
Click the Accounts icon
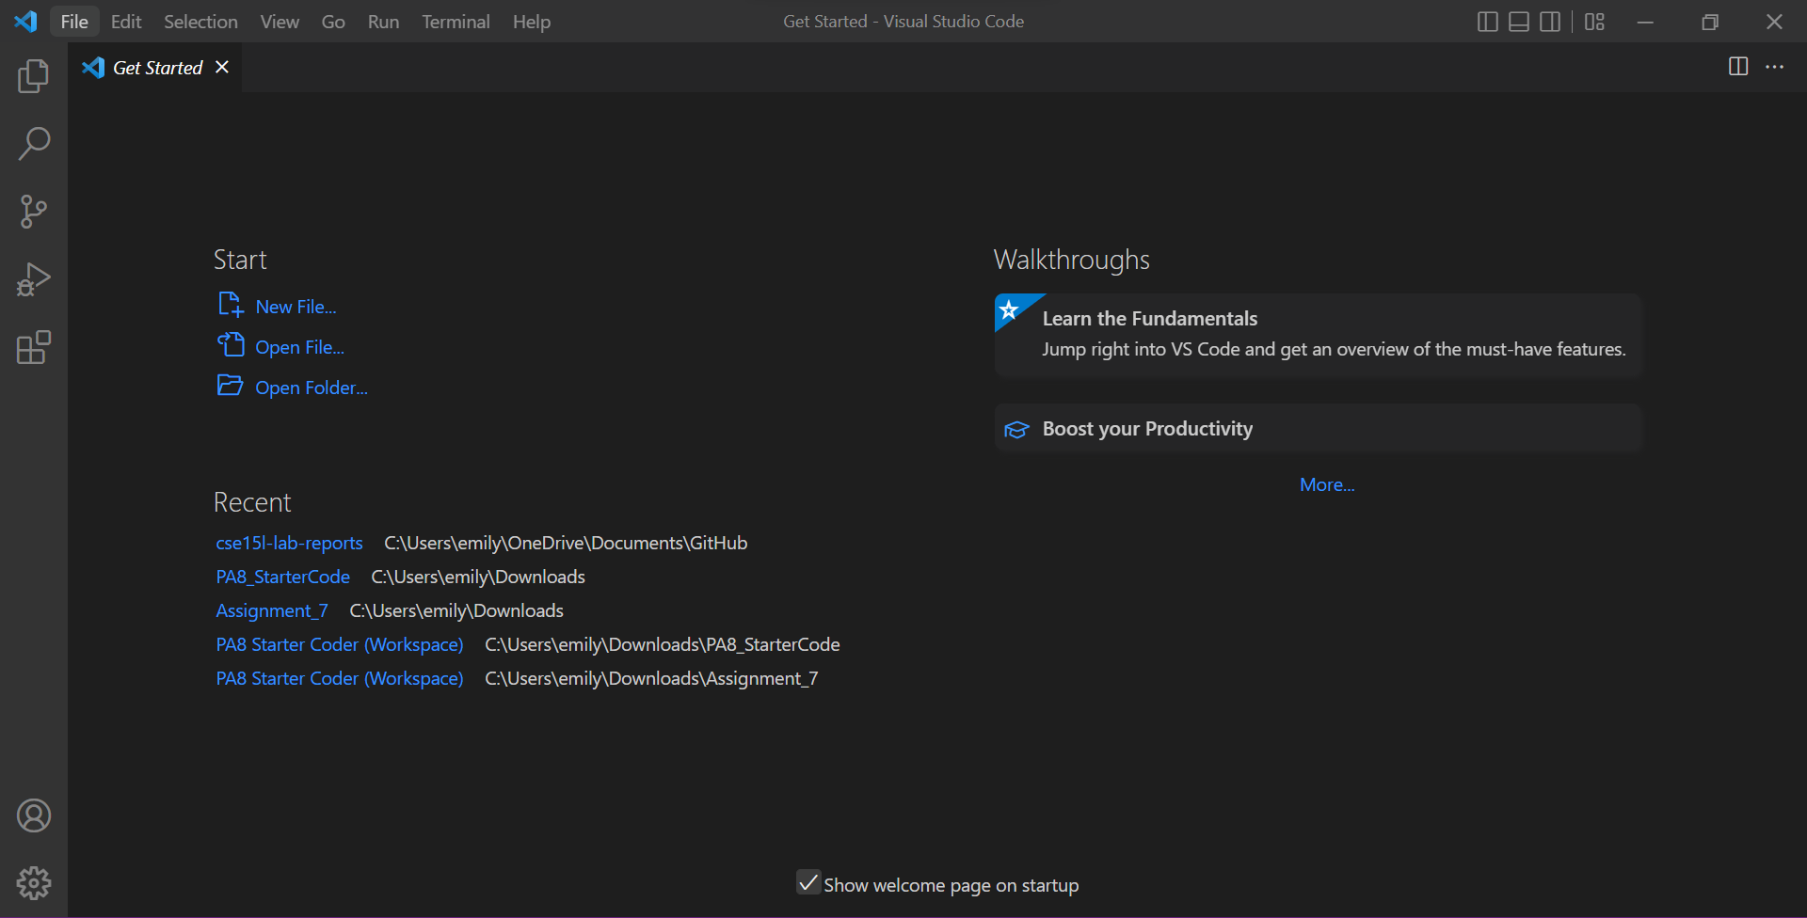pyautogui.click(x=33, y=815)
